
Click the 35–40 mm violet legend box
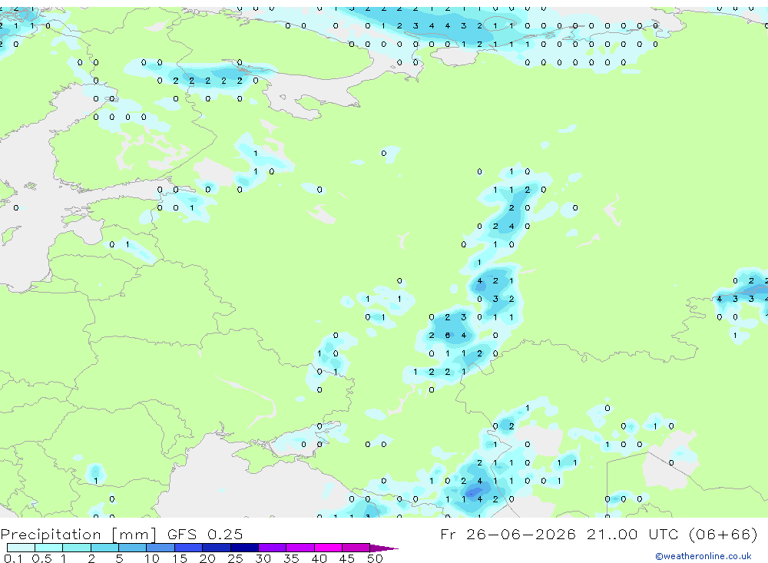tap(300, 548)
